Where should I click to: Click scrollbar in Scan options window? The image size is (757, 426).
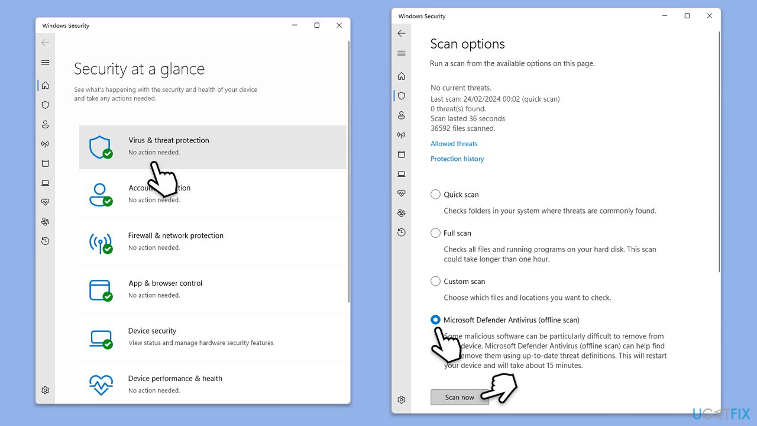coord(719,151)
